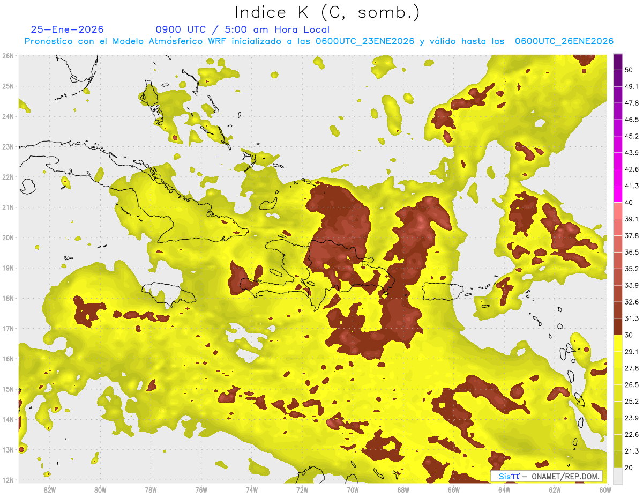Select the date label "25-Ene-2026"

(67, 29)
